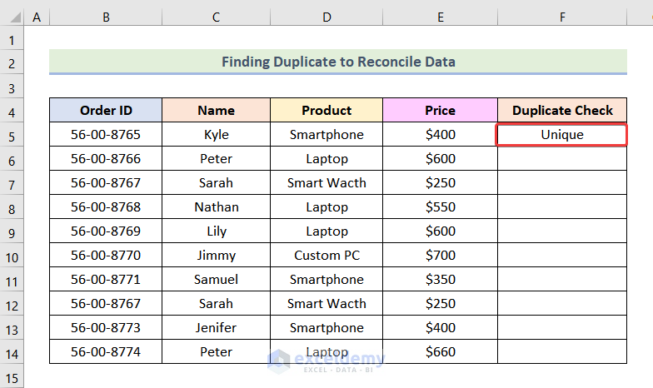653x388 pixels.
Task: Select the name cell Jenifer
Action: (x=217, y=327)
